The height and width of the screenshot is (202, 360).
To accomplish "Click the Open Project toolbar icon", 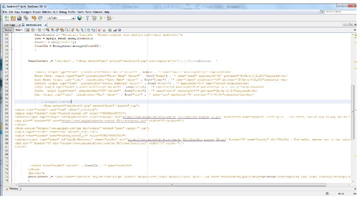I will pyautogui.click(x=19, y=18).
